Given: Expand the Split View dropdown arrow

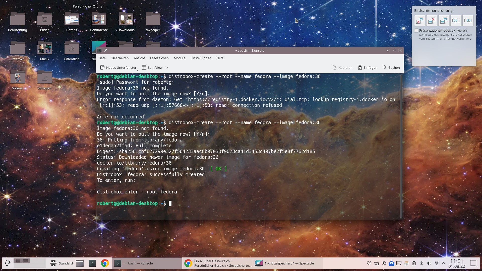Looking at the screenshot, I should (167, 67).
